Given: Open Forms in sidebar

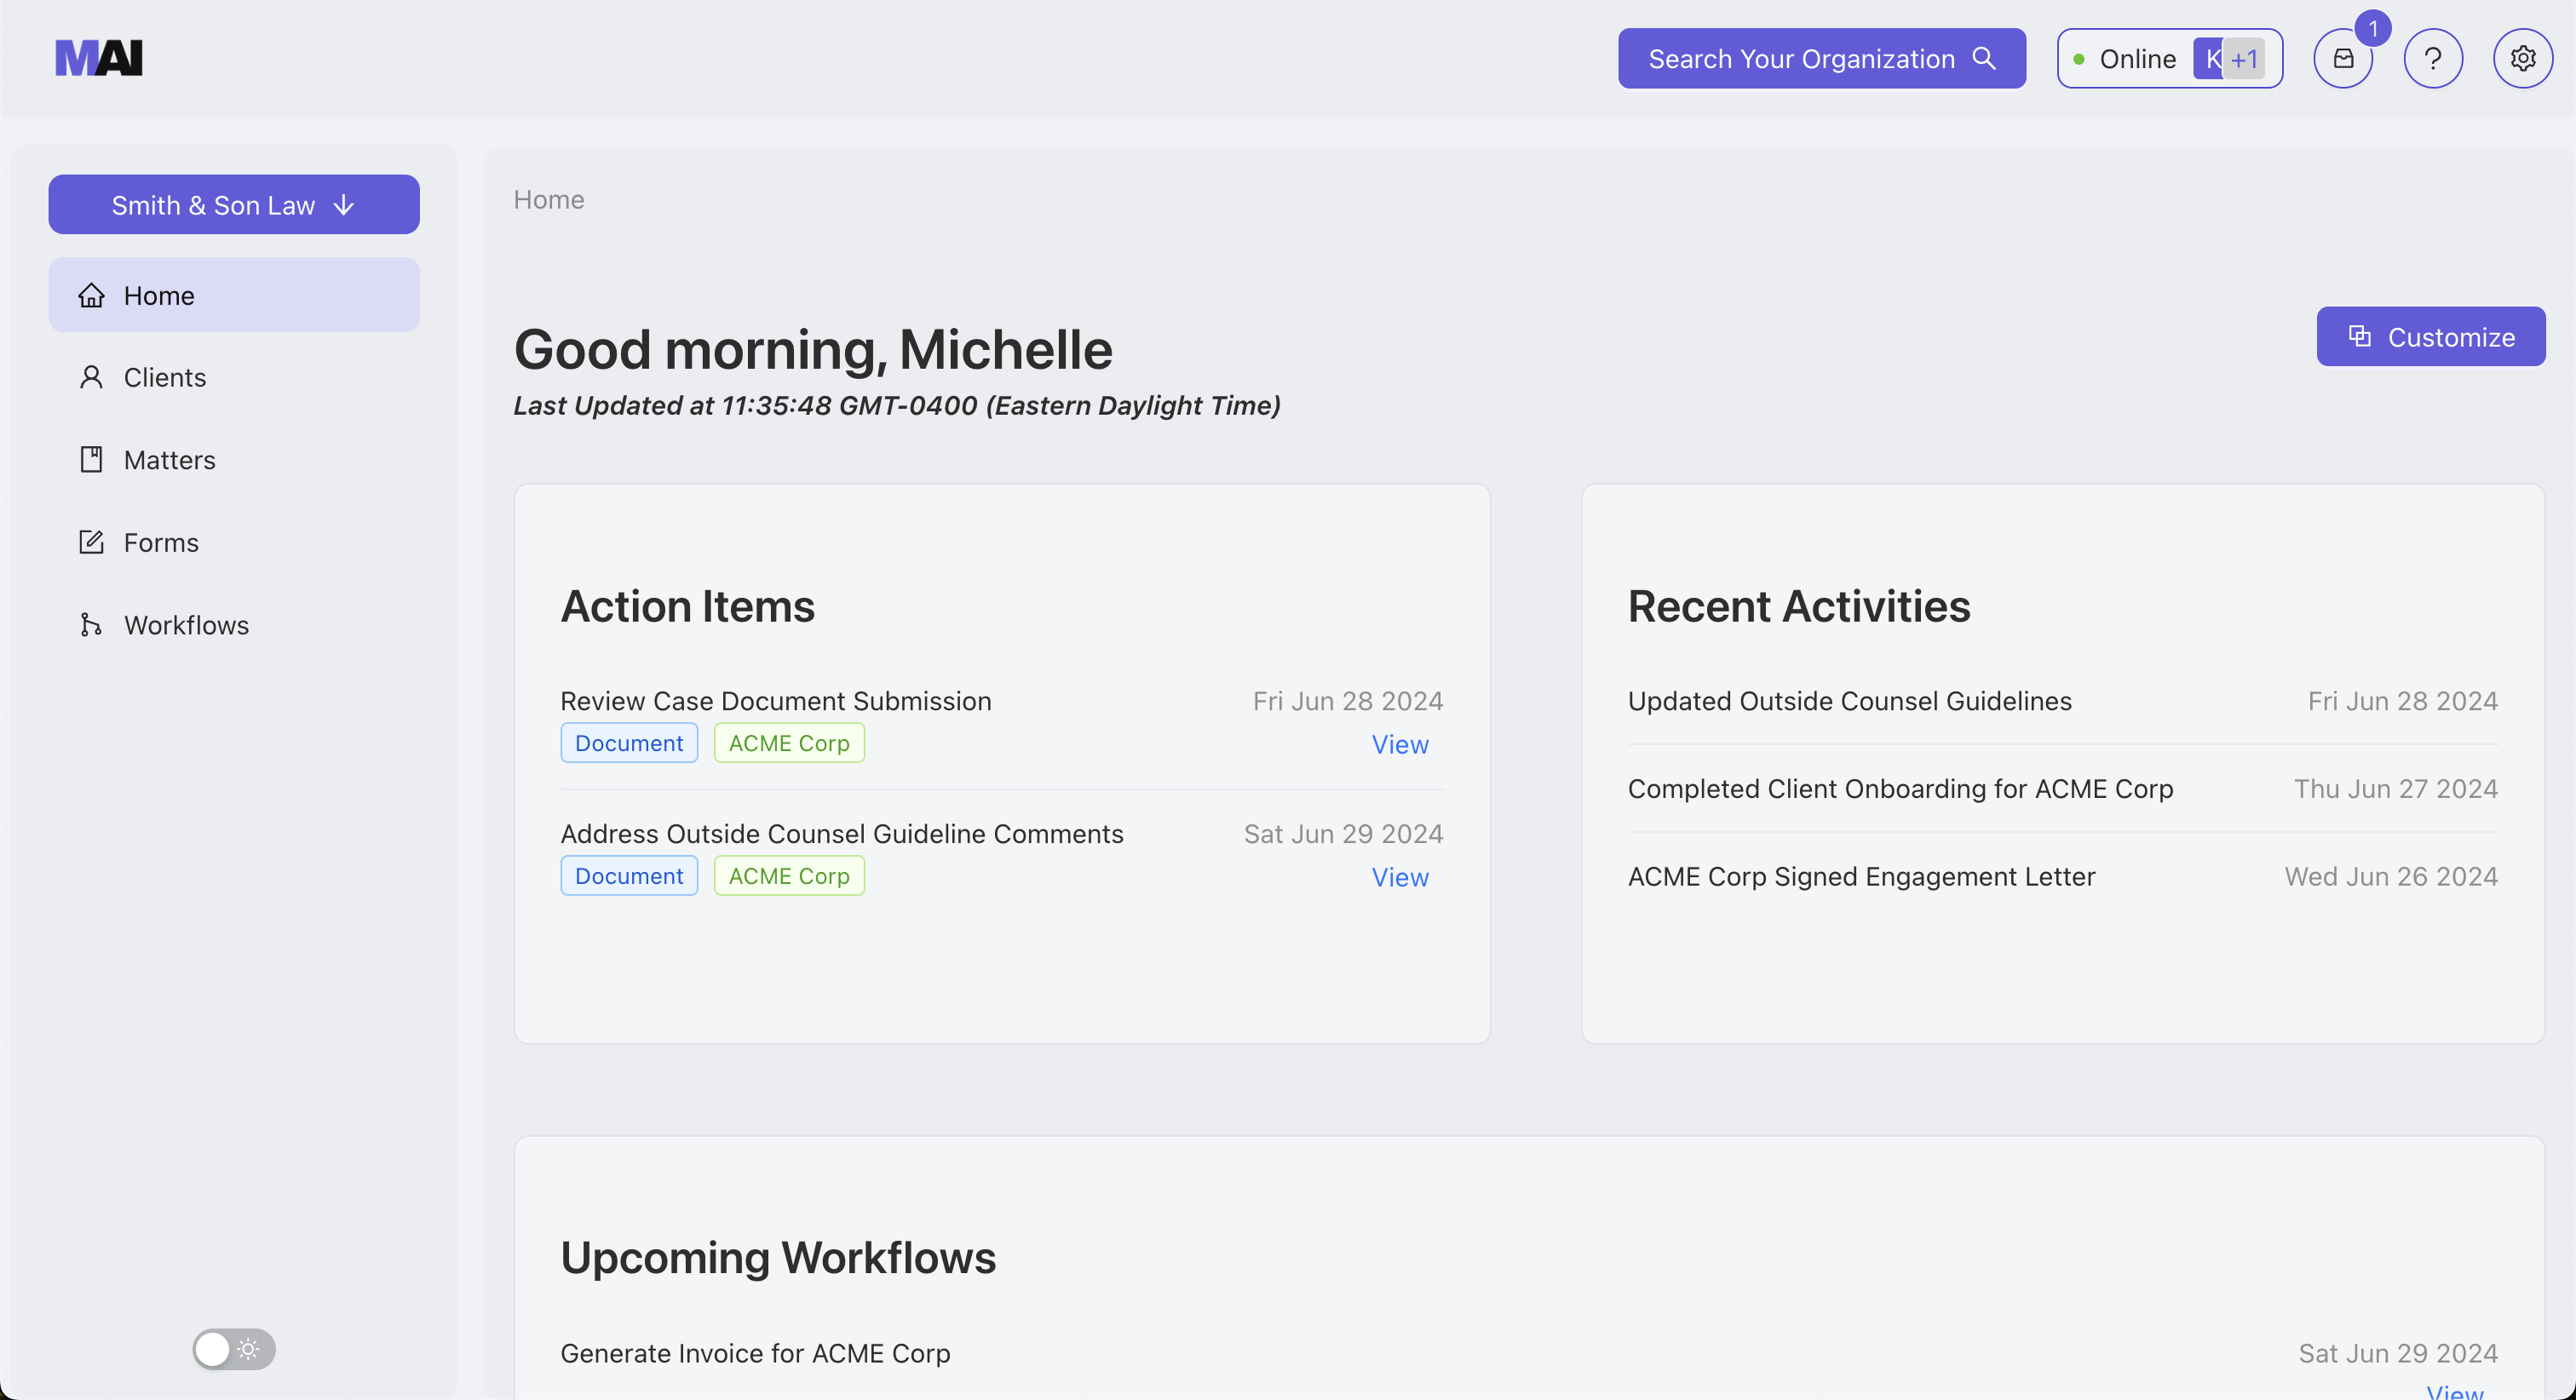Looking at the screenshot, I should tap(161, 543).
